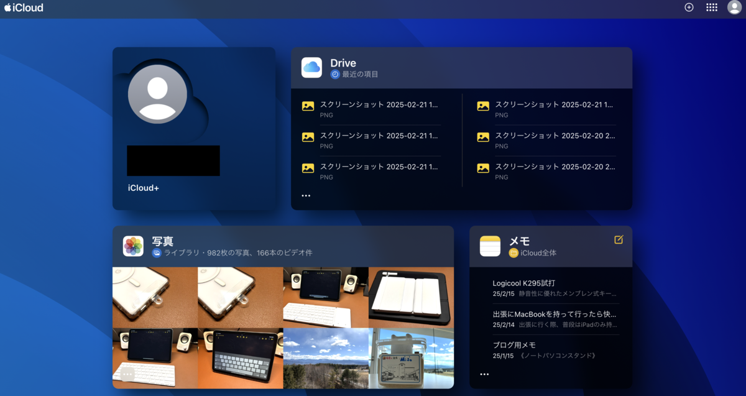Open the app launcher grid icon
The image size is (746, 396).
tap(712, 7)
